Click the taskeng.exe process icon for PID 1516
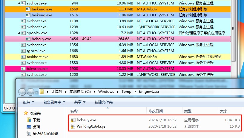The height and width of the screenshot is (138, 244). (x=28, y=15)
